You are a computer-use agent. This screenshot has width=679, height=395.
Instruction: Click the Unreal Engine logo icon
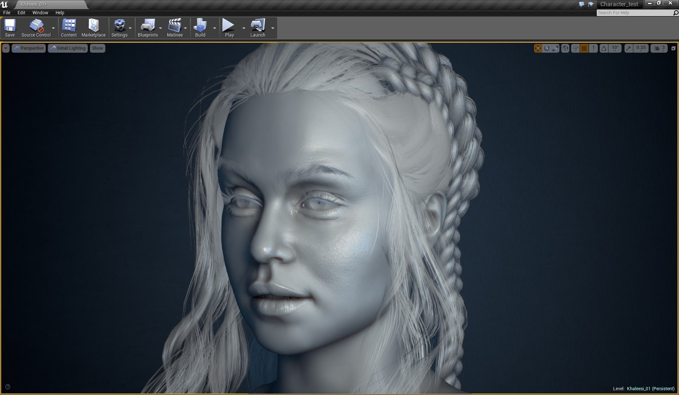pos(5,4)
